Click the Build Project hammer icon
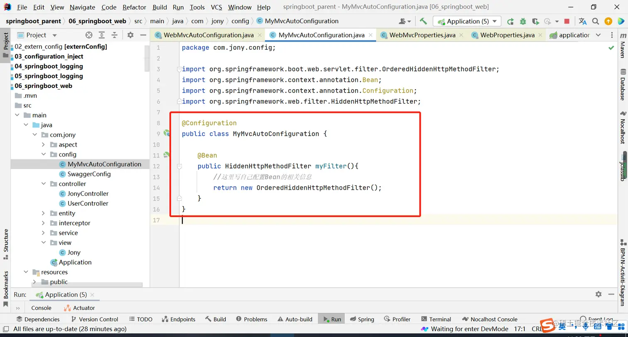This screenshot has width=628, height=337. click(423, 21)
